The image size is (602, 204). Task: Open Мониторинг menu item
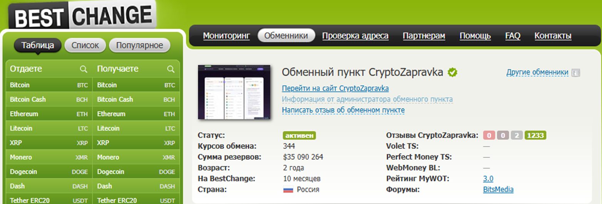(226, 36)
